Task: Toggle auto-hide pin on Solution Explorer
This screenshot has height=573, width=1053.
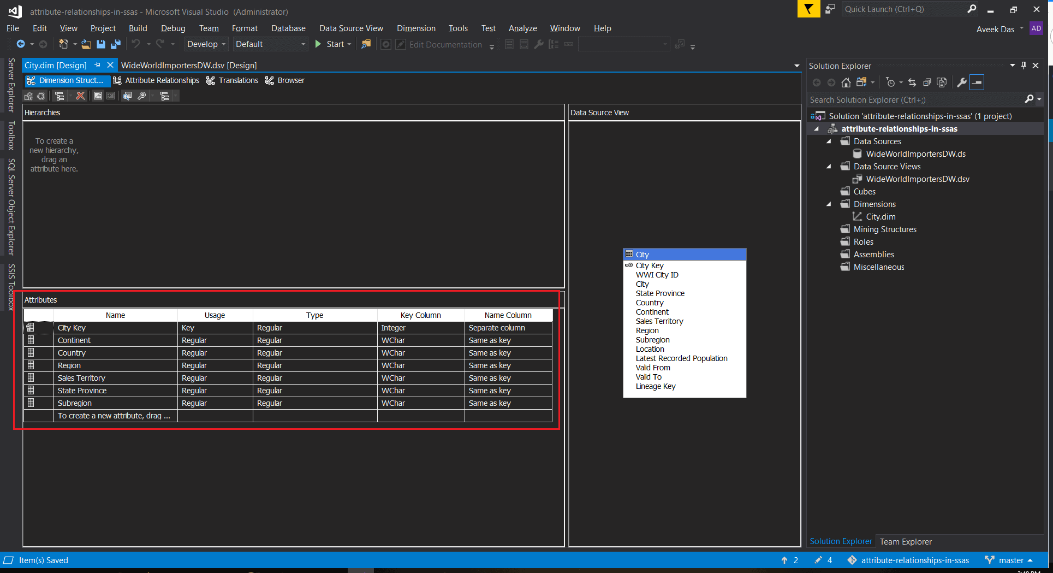Action: click(x=1024, y=66)
